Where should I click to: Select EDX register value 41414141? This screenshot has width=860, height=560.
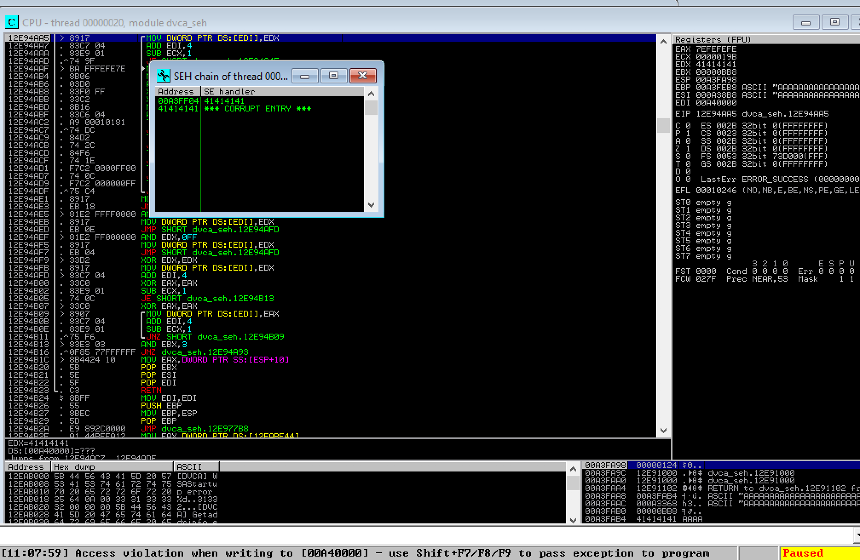716,64
